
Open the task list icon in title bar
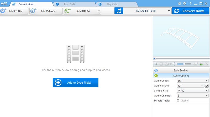click(x=180, y=3)
